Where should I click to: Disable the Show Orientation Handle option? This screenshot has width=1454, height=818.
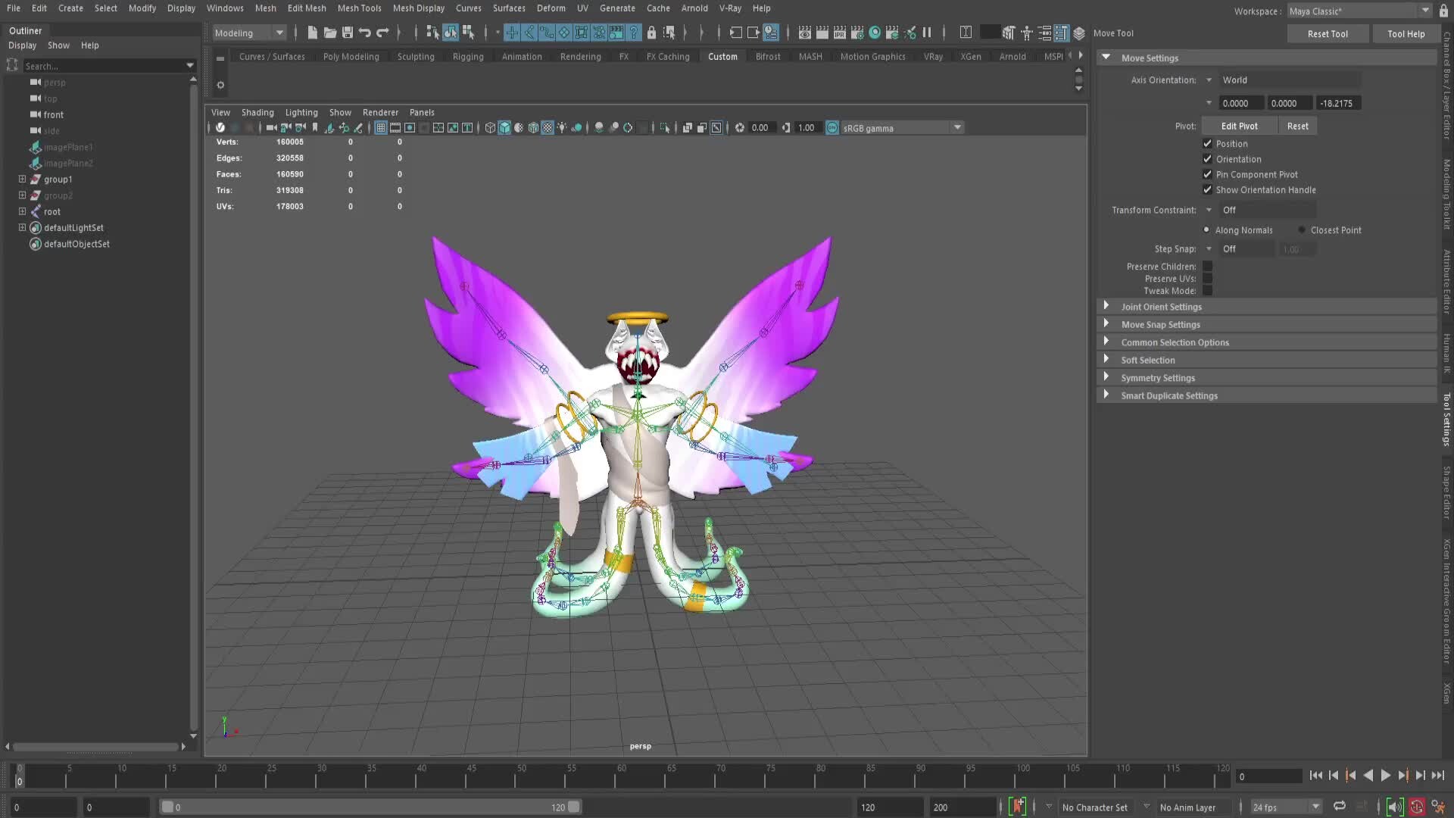1208,190
